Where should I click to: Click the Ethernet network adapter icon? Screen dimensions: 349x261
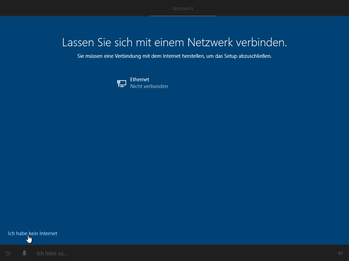click(x=122, y=84)
